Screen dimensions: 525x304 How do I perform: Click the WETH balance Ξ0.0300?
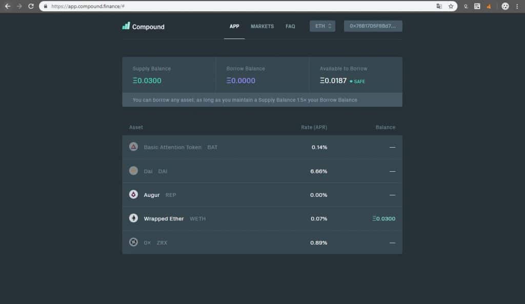coord(383,218)
